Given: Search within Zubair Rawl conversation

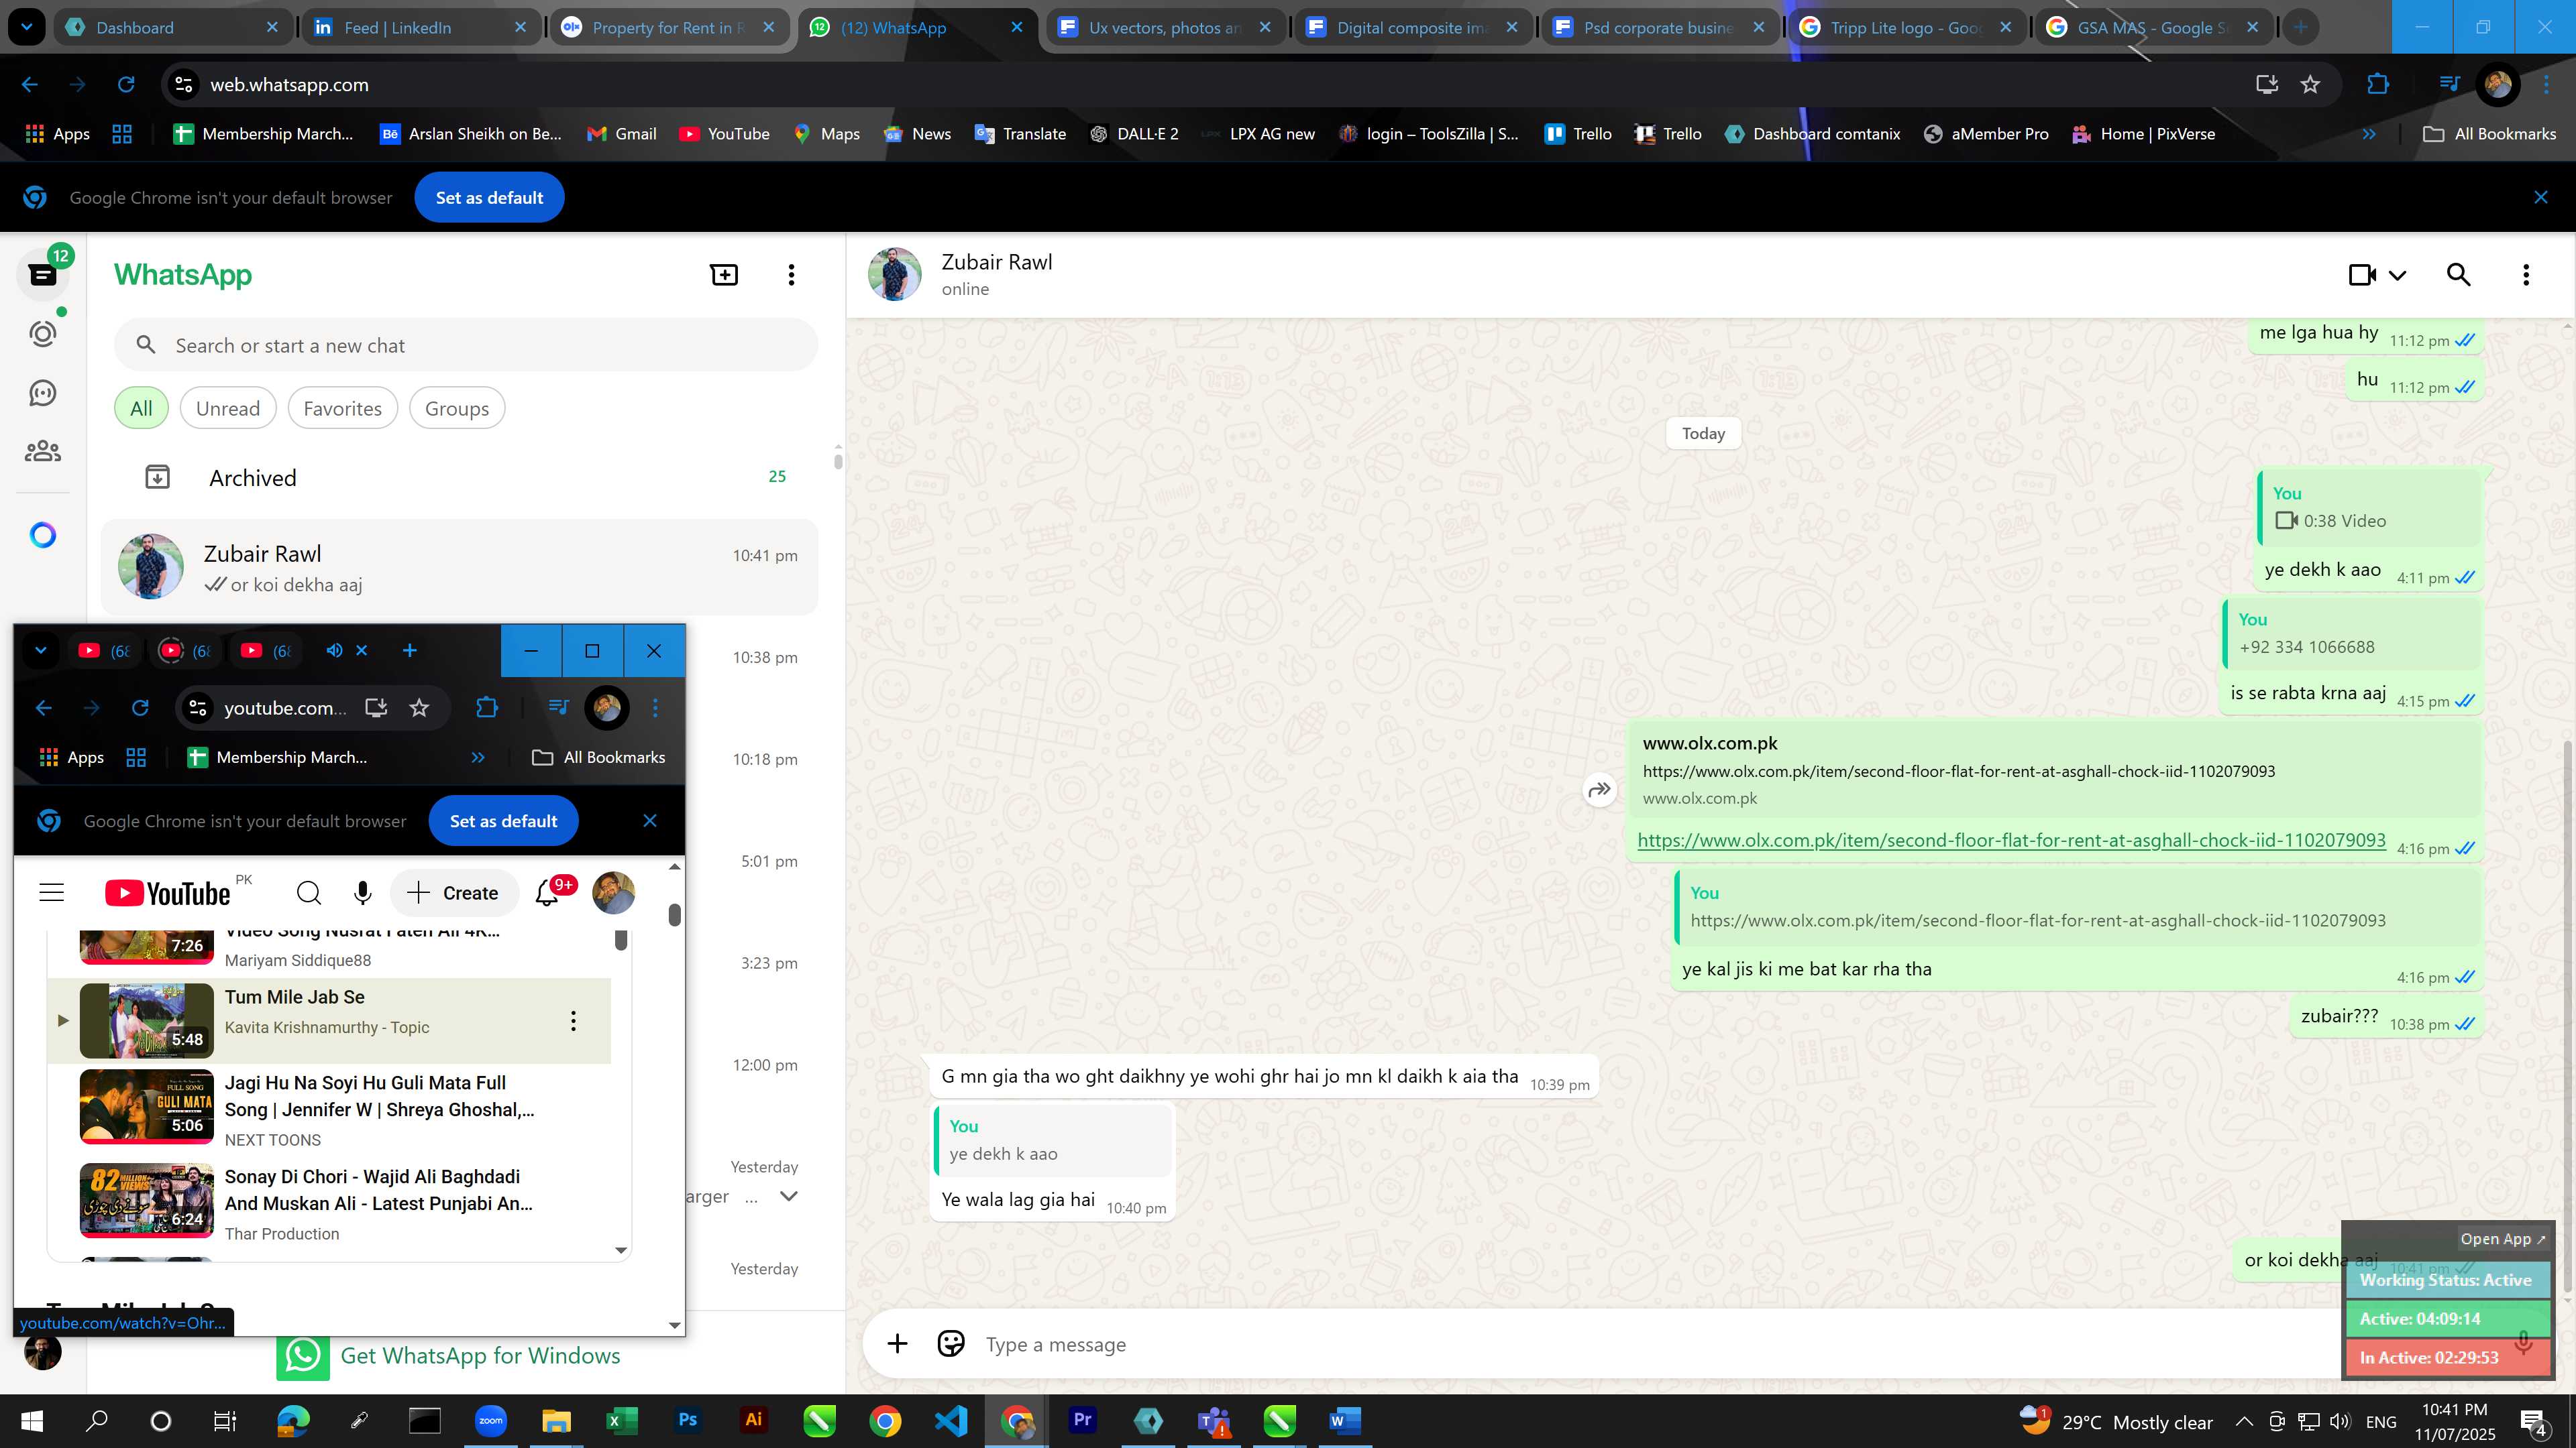Looking at the screenshot, I should click(x=2458, y=275).
